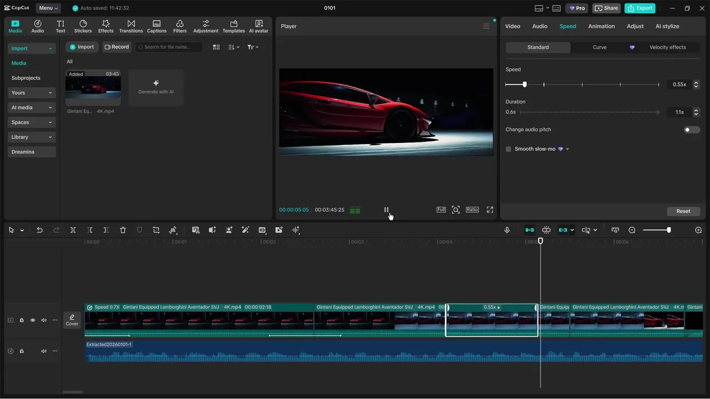Click the split clip tool
This screenshot has width=710, height=399.
(x=73, y=230)
